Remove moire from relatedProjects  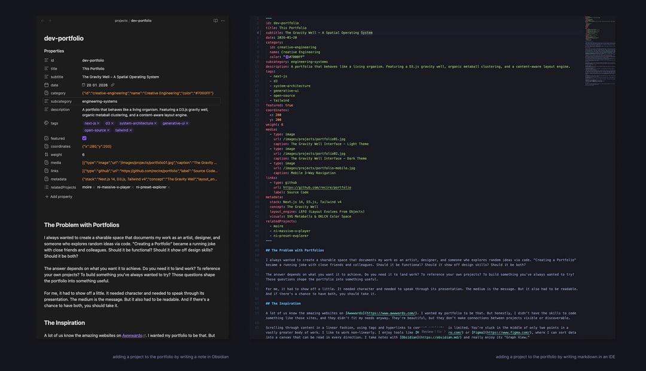tap(93, 187)
